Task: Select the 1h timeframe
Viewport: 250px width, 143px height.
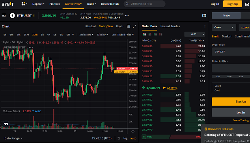Action: [42, 35]
